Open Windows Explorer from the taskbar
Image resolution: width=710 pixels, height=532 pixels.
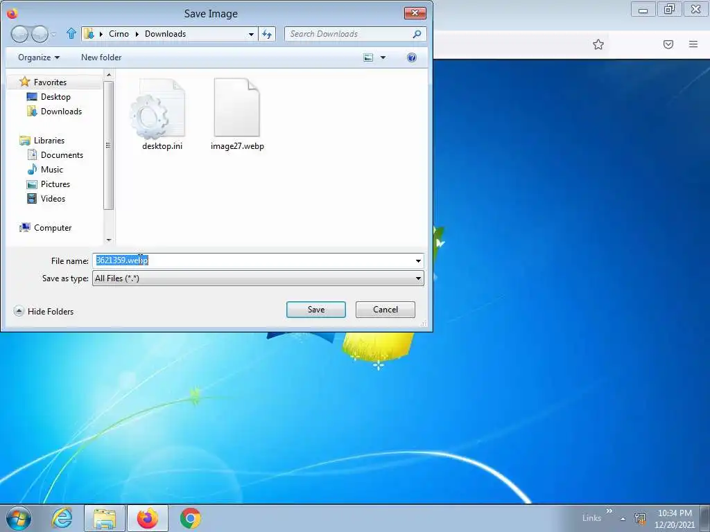coord(104,518)
